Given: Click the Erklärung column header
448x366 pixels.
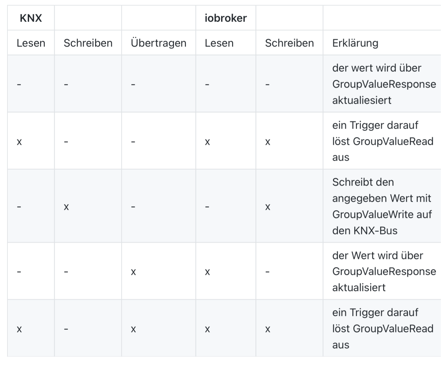Looking at the screenshot, I should coord(355,43).
